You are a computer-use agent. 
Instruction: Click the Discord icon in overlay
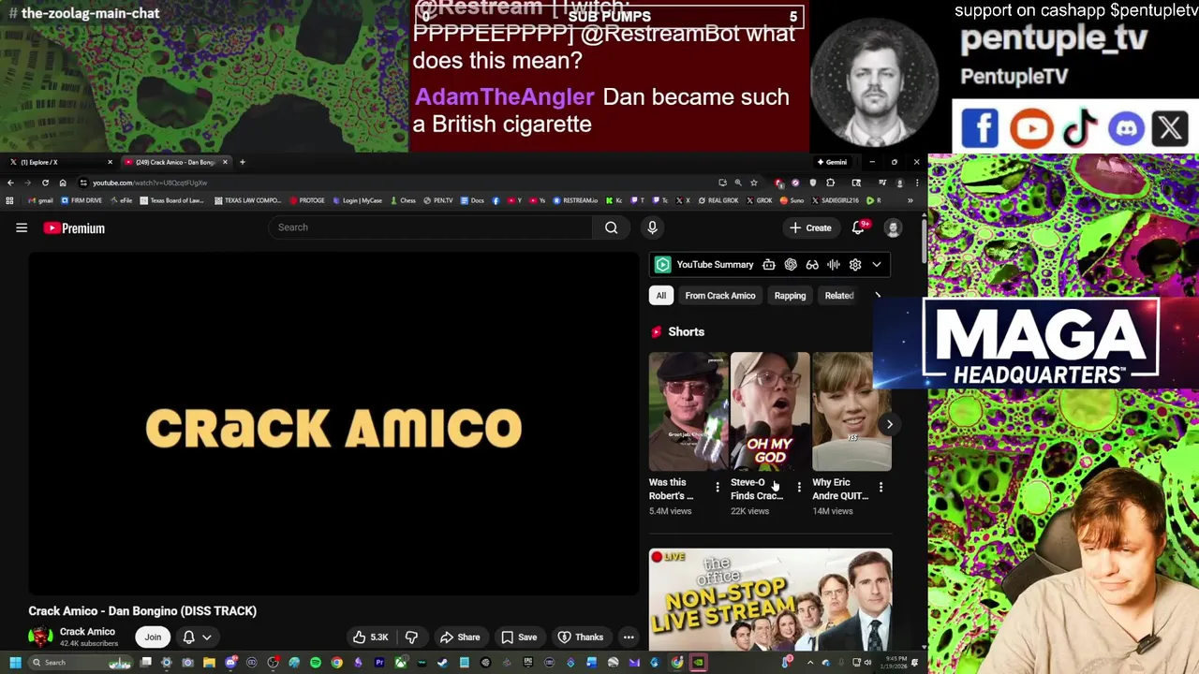coord(1126,128)
